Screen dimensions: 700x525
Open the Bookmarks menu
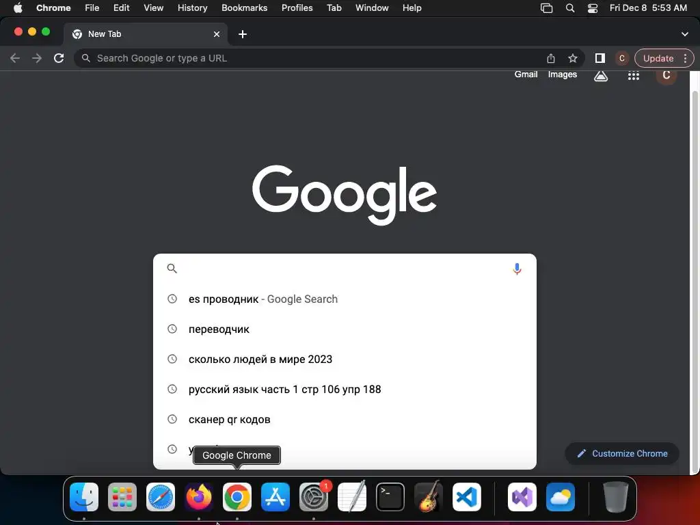tap(244, 8)
